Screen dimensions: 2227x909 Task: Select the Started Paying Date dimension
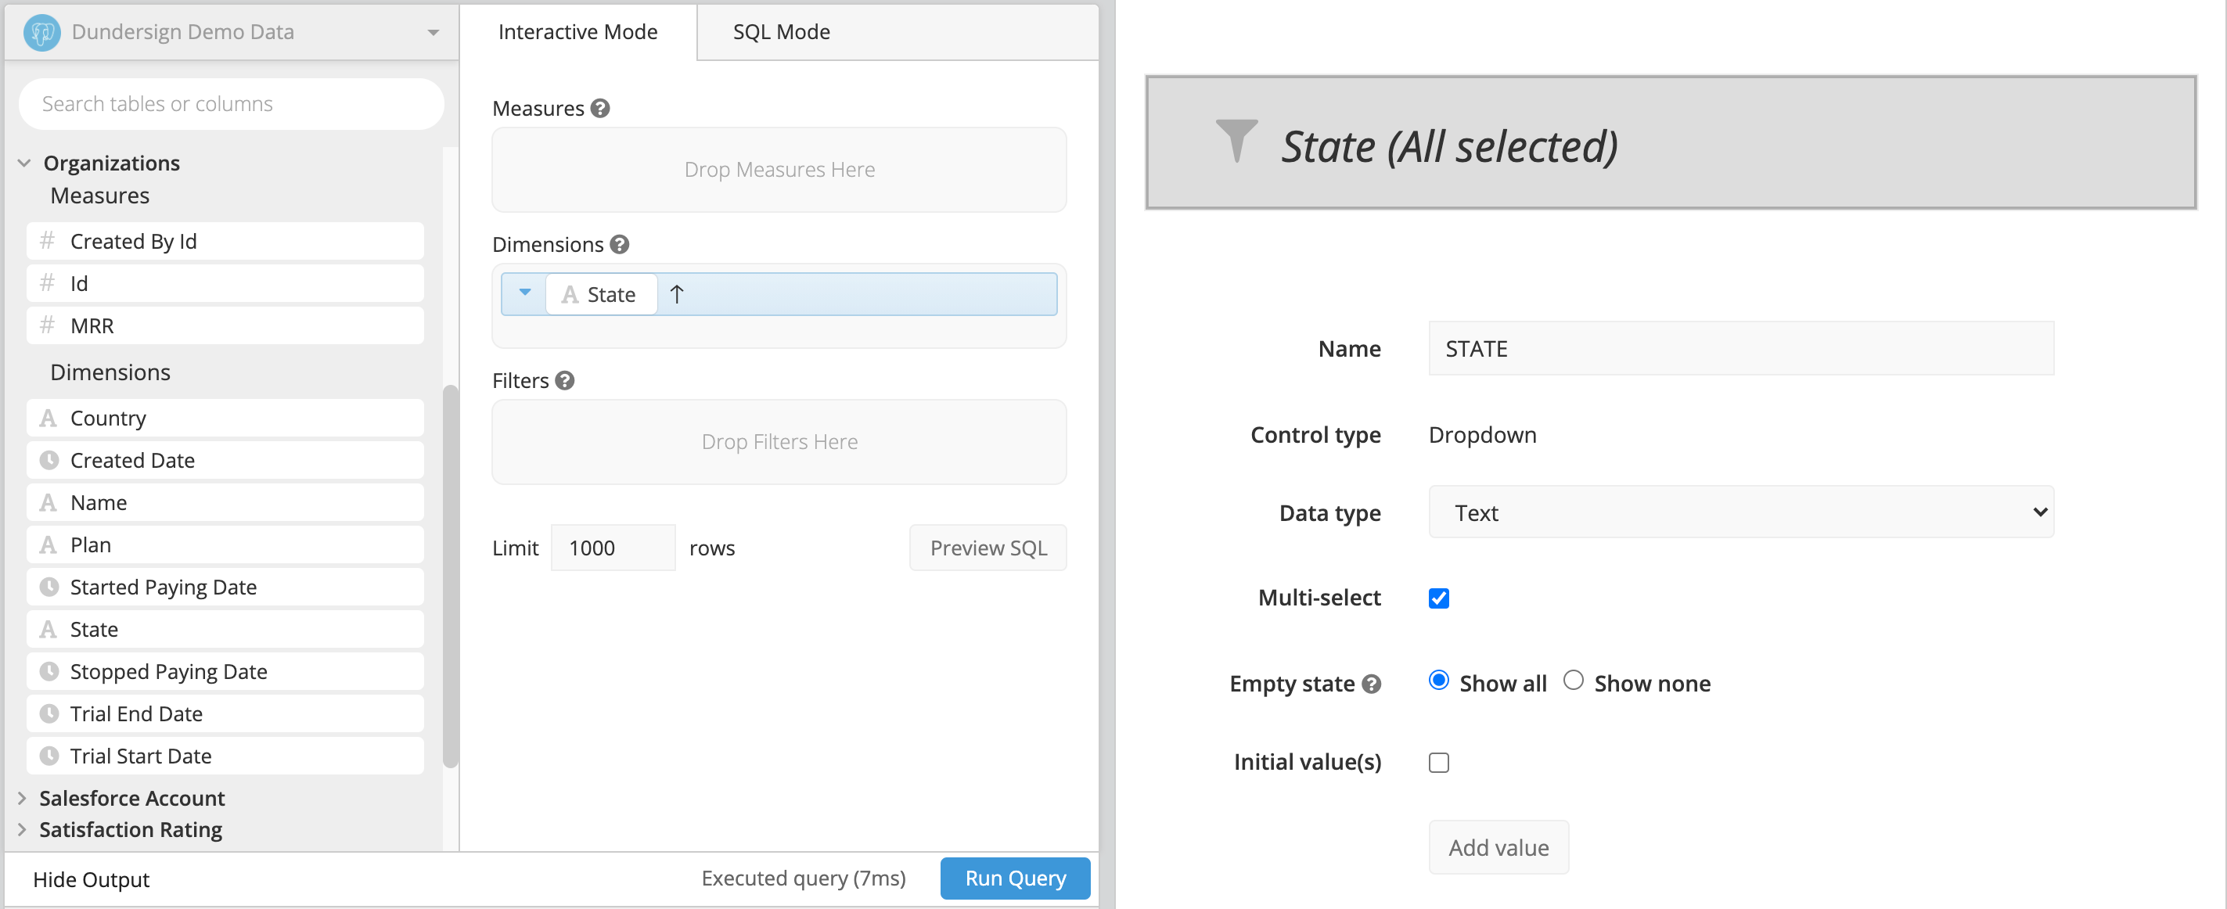pos(225,587)
